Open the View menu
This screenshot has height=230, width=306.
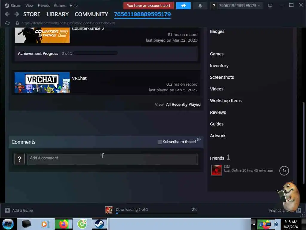[x=30, y=5]
